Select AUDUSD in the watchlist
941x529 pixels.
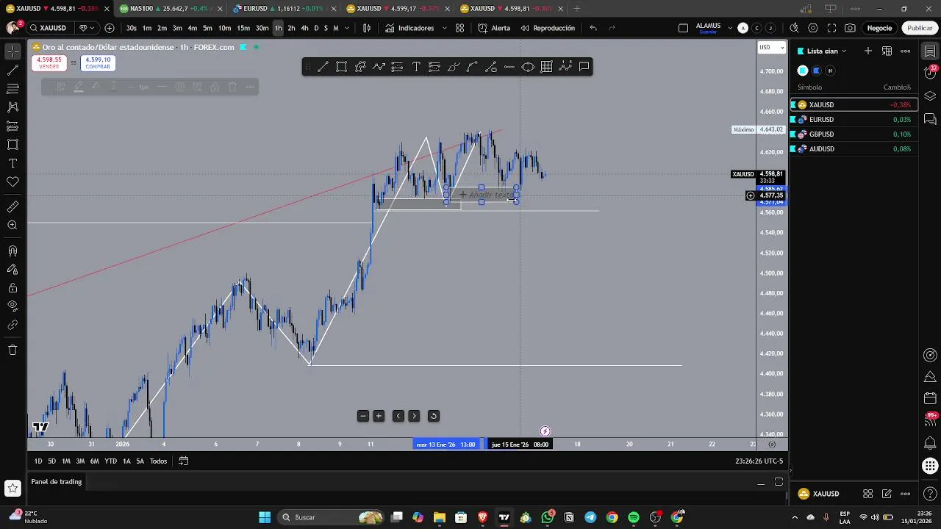click(x=854, y=148)
